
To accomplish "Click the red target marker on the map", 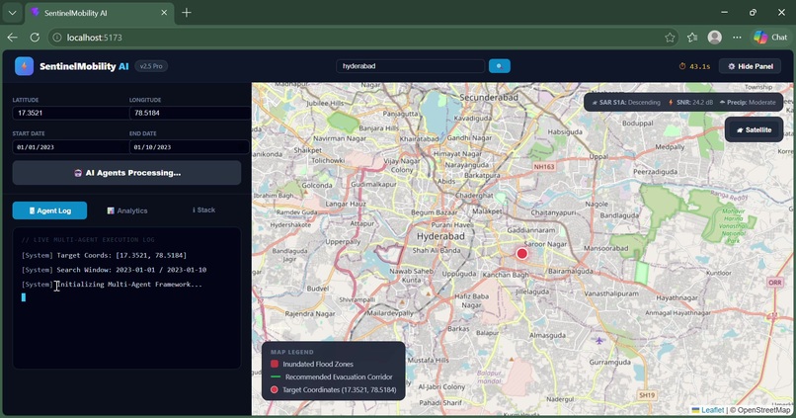I will (x=521, y=253).
